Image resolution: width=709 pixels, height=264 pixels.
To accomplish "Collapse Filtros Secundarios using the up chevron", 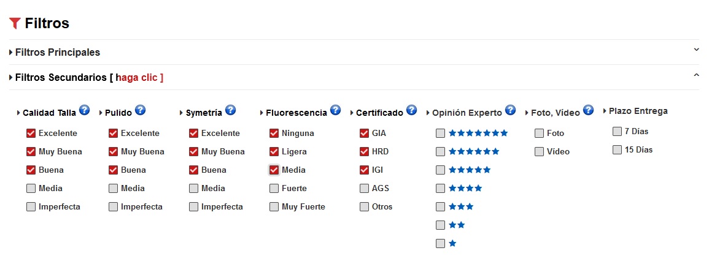I will 696,75.
